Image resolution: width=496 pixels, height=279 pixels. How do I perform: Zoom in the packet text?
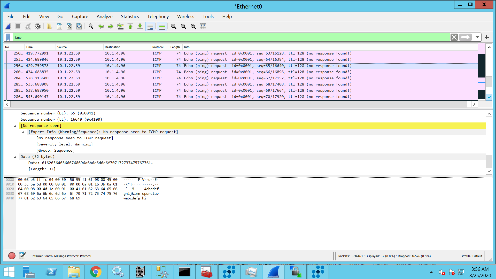tap(174, 26)
